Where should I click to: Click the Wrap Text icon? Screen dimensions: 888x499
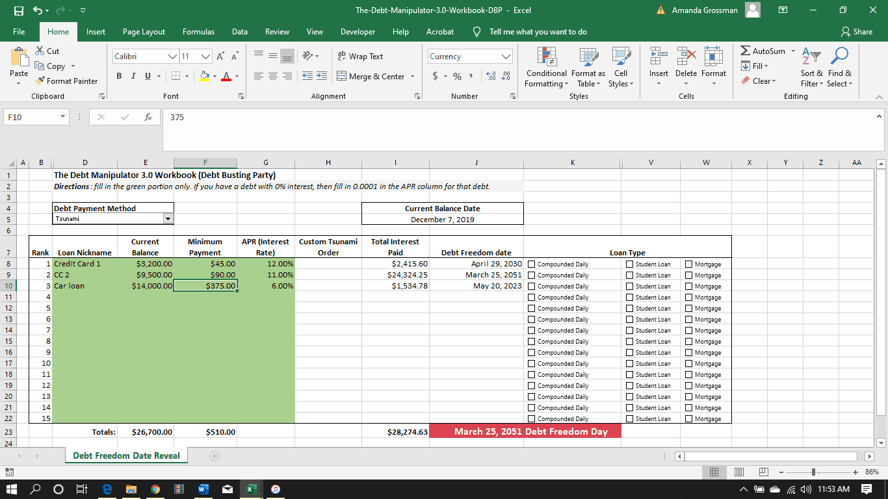[x=342, y=57]
